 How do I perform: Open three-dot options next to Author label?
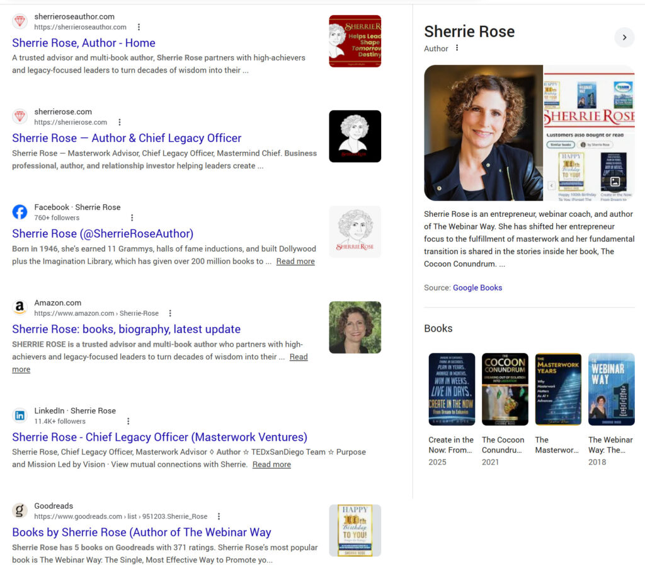[457, 49]
